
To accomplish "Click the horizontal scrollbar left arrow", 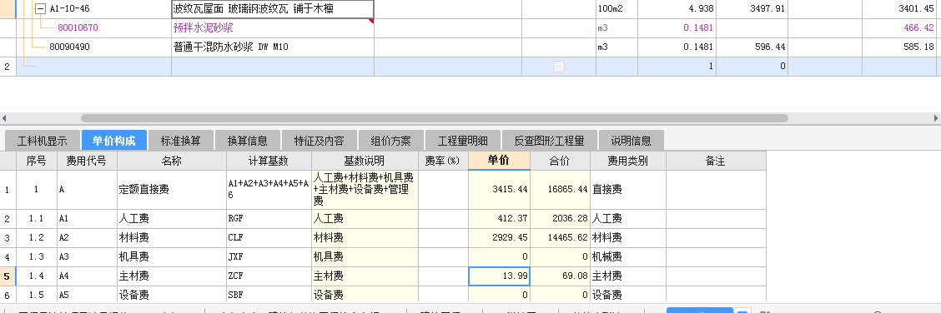I will [5, 118].
